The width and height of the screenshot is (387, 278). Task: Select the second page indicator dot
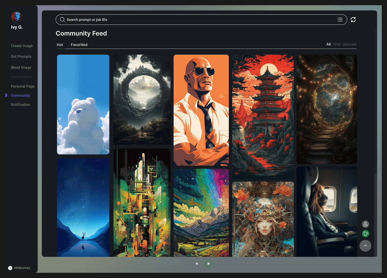click(x=208, y=264)
